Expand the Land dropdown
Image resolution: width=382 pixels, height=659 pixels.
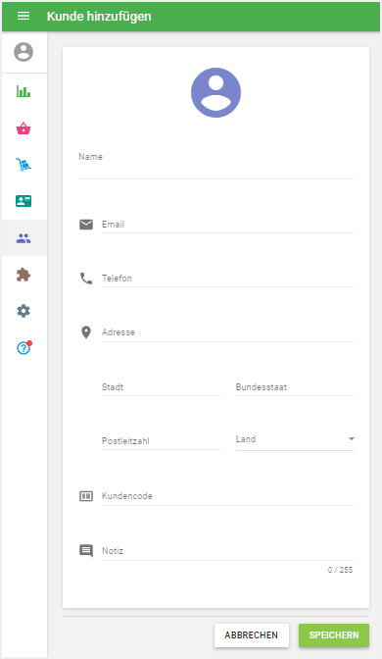[x=295, y=439]
